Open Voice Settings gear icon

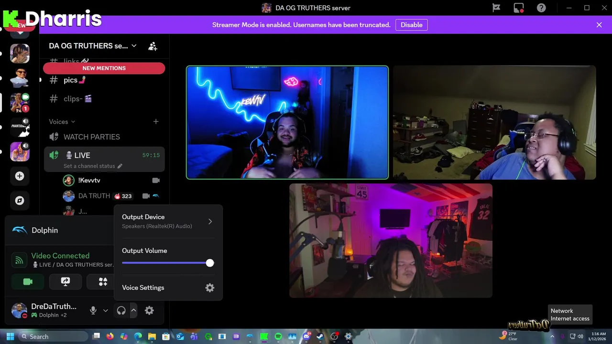pos(210,288)
